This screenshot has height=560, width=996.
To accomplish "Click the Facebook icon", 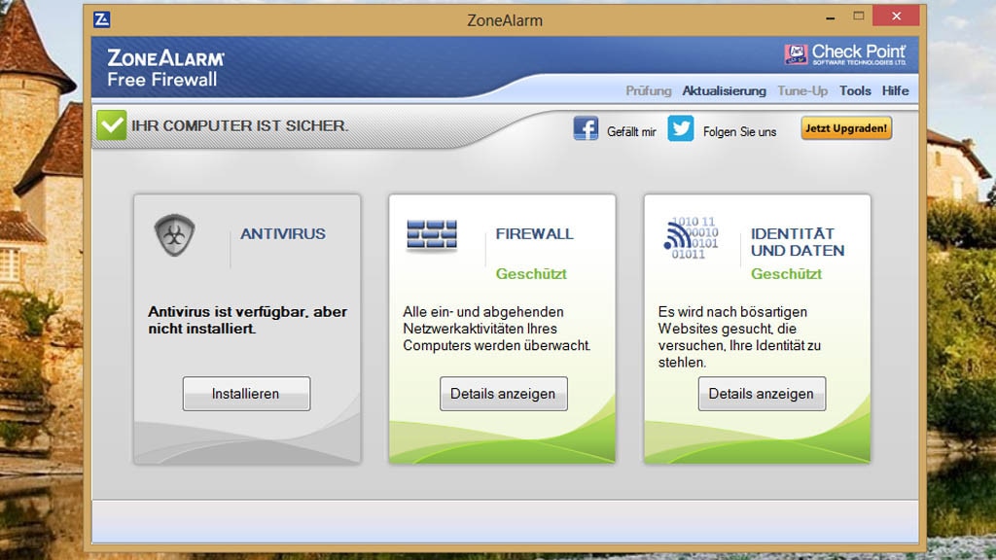I will (586, 128).
